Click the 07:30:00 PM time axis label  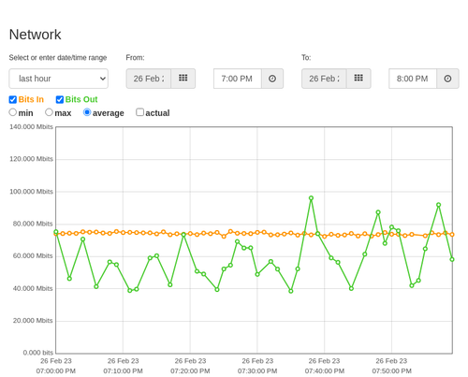pos(257,371)
